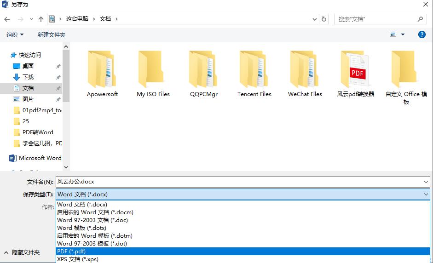The height and width of the screenshot is (263, 433).
Task: Click the sidebar scroll-up arrow
Action: pos(66,46)
